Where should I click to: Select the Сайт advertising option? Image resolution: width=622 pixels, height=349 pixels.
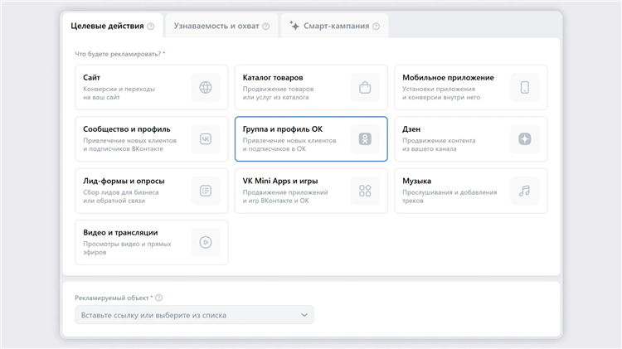(x=152, y=87)
